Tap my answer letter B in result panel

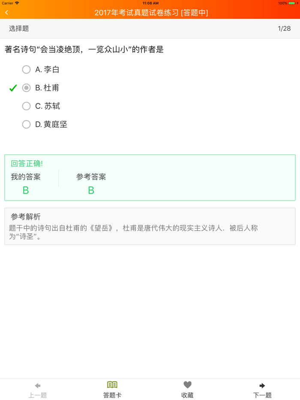click(x=26, y=190)
